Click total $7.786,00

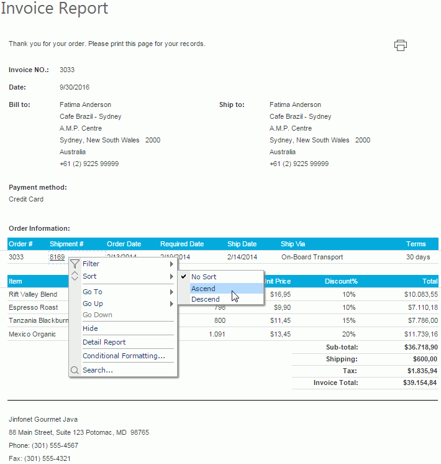click(423, 320)
